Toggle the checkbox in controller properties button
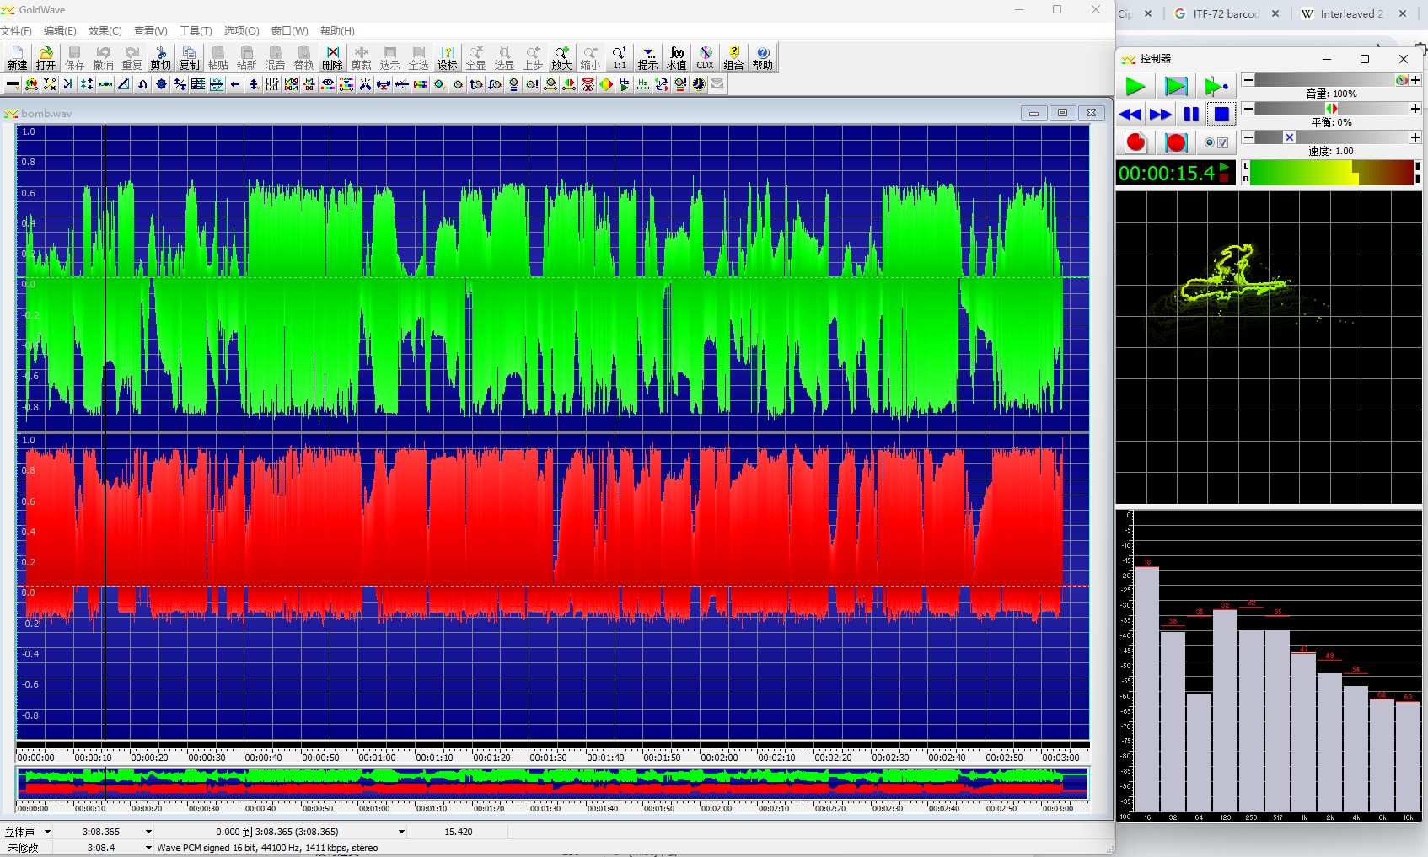 [1223, 142]
